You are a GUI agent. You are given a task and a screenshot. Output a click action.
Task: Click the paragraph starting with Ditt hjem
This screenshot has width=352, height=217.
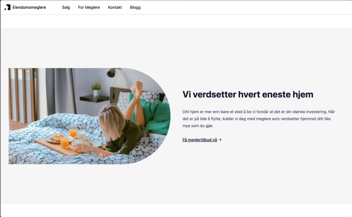tap(259, 119)
